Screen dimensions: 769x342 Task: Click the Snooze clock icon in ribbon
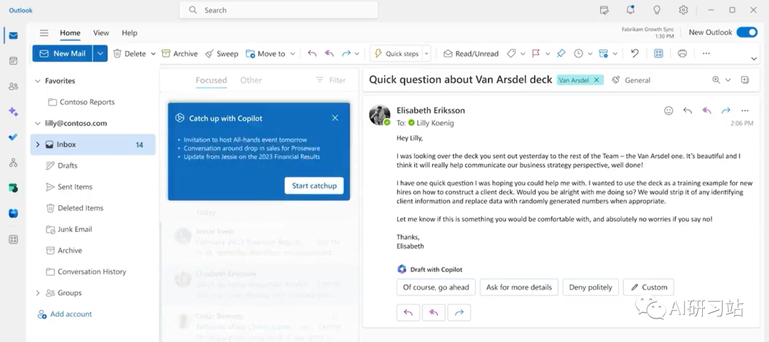[x=579, y=53]
